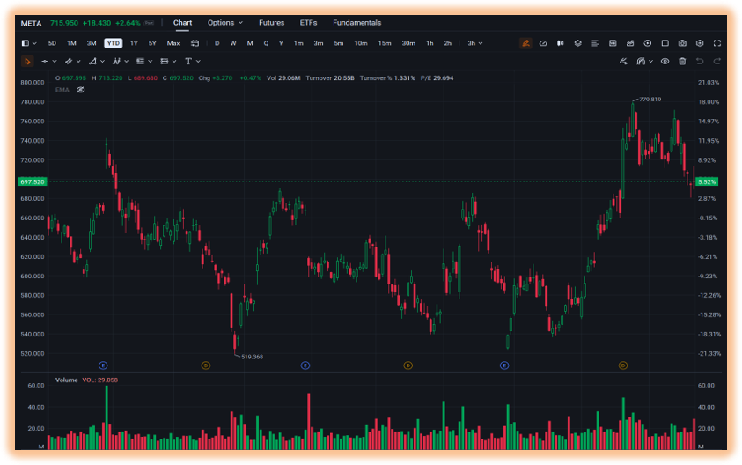This screenshot has height=465, width=742.
Task: Select the YTD time range
Action: tap(113, 43)
